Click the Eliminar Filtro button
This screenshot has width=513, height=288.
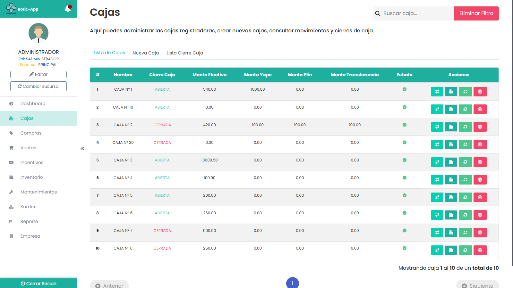(x=476, y=13)
